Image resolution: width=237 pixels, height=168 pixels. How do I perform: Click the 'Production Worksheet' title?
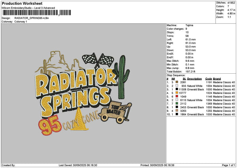tap(22, 3)
